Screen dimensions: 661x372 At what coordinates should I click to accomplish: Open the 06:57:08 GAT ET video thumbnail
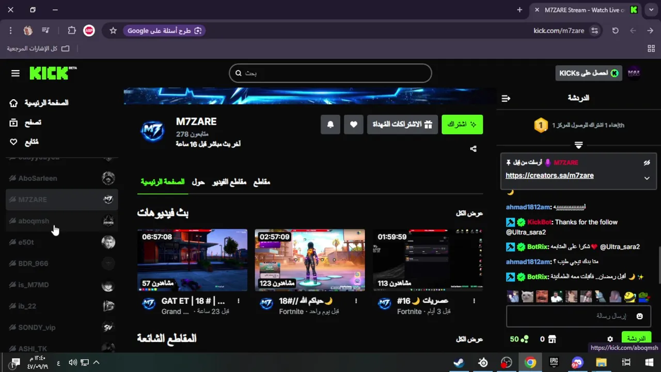192,260
